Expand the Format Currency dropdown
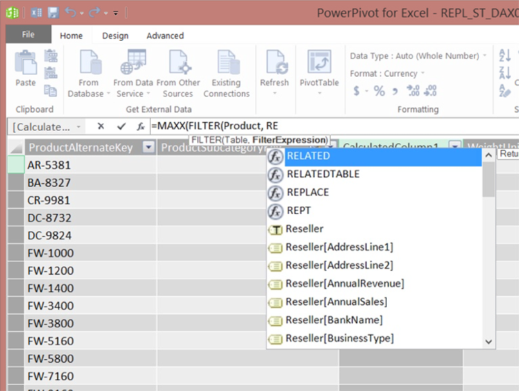The height and width of the screenshot is (391, 519). tap(423, 73)
